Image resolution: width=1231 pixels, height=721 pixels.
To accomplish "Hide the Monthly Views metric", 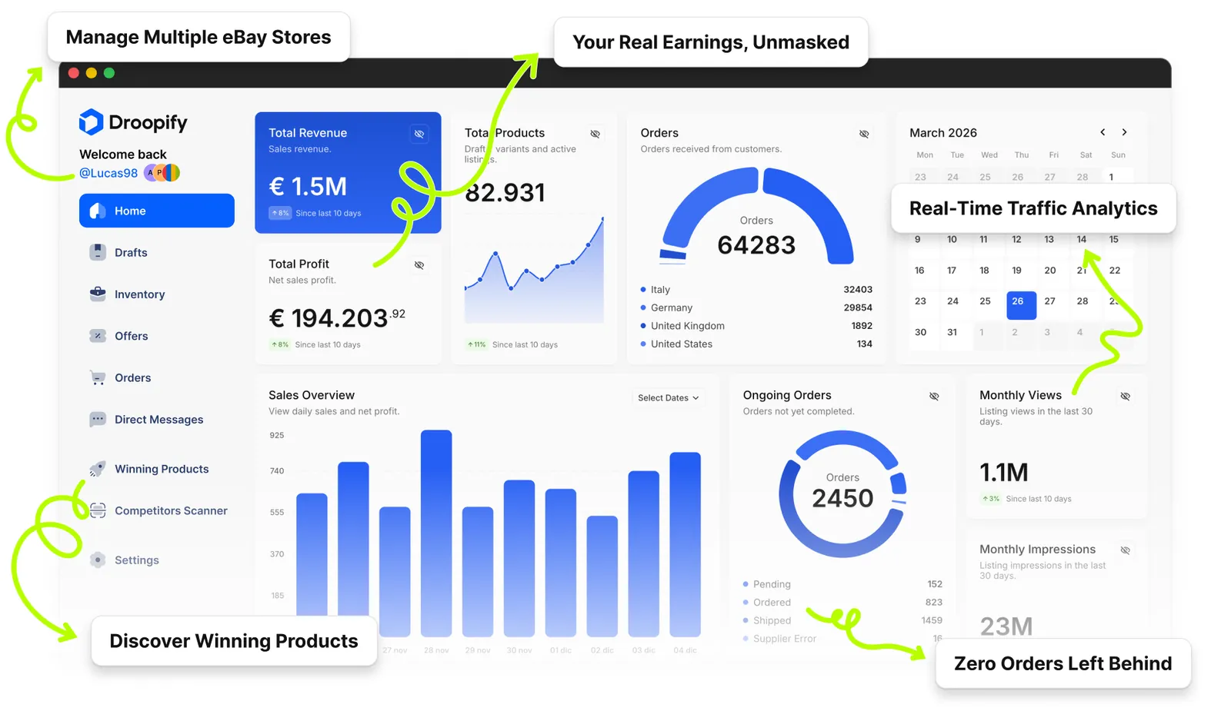I will coord(1125,396).
